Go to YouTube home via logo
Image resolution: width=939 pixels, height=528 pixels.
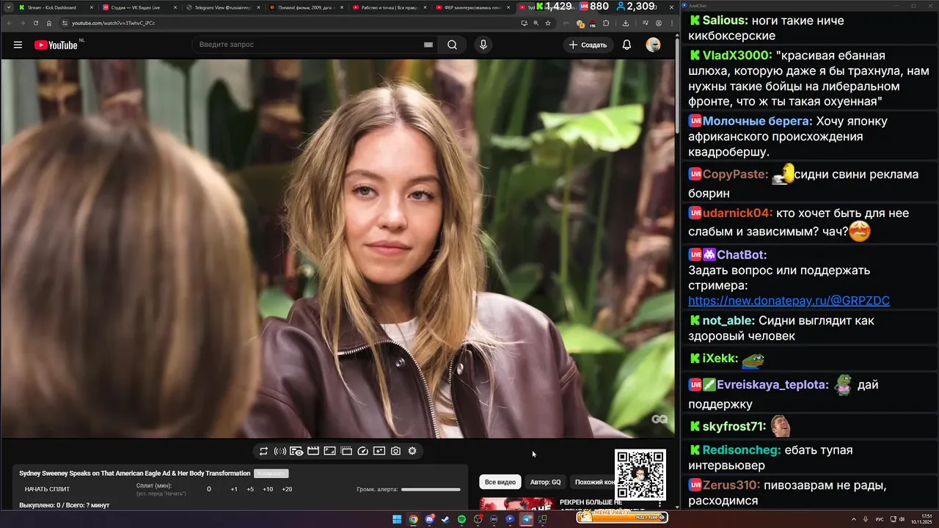coord(56,45)
